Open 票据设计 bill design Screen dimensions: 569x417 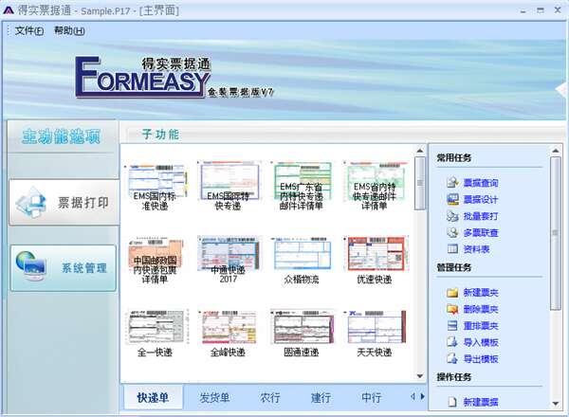pyautogui.click(x=480, y=199)
